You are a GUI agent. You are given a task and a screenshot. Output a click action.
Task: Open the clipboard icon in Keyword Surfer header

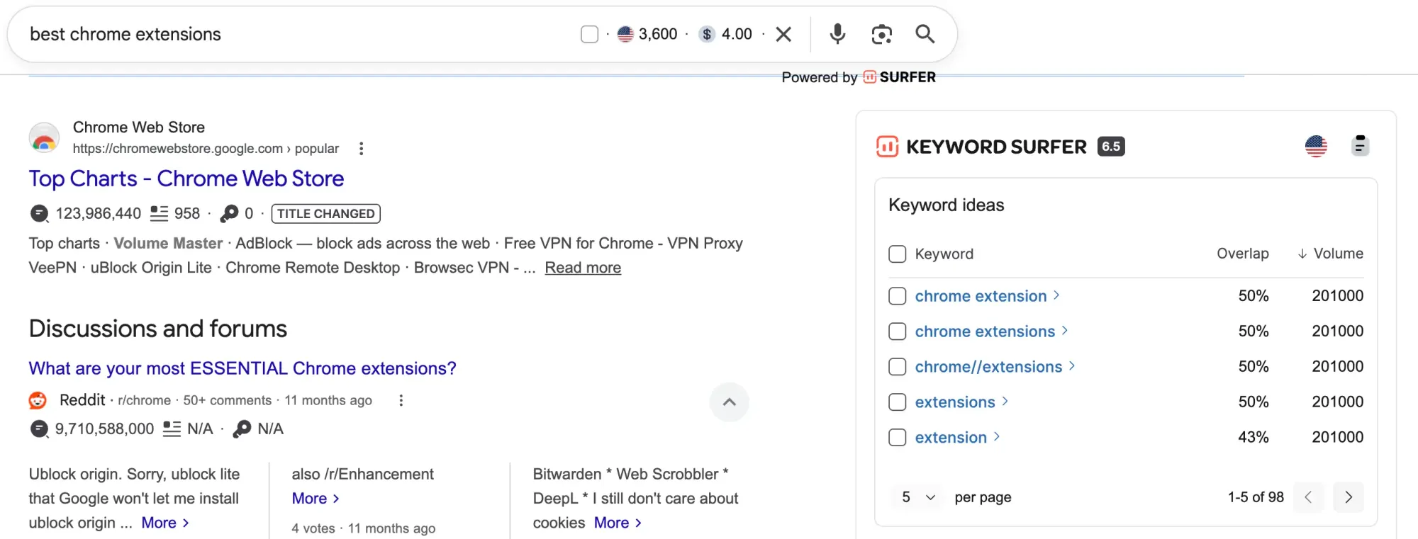(1359, 145)
